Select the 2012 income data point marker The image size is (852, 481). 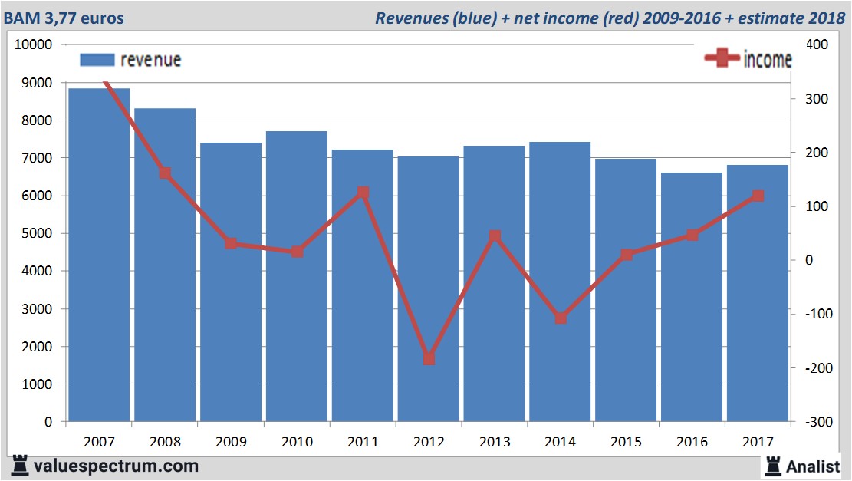[429, 359]
